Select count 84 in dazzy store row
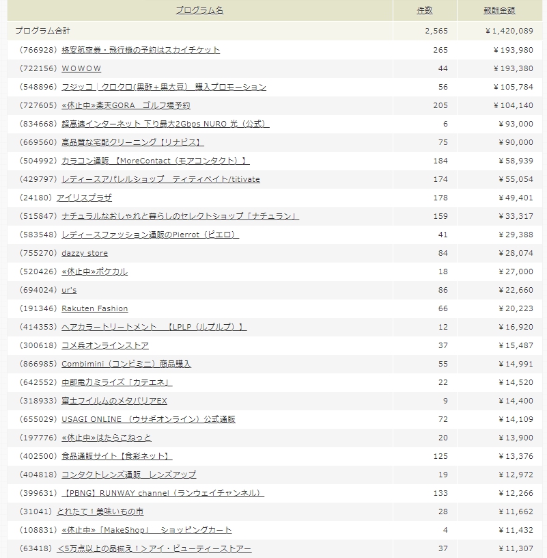The height and width of the screenshot is (558, 547). tap(443, 254)
